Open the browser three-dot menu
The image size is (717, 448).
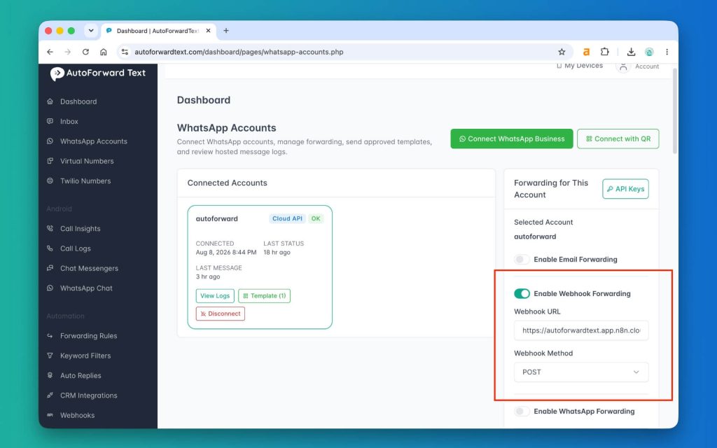(x=667, y=52)
